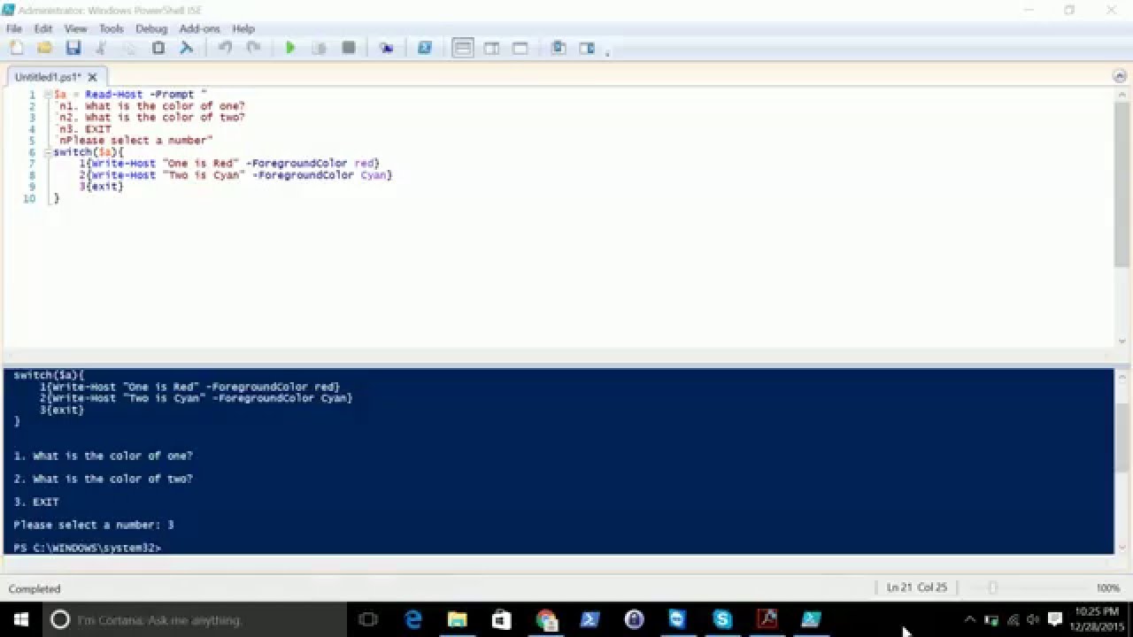Viewport: 1133px width, 637px height.
Task: Open the Edit menu
Action: 42,28
